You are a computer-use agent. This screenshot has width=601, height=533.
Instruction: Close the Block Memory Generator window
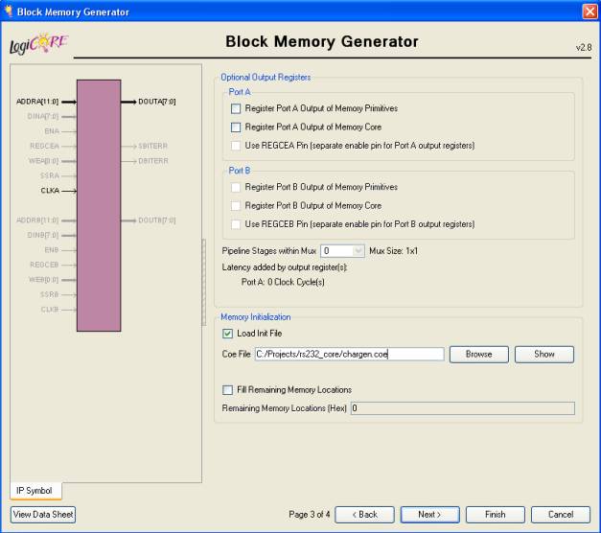point(589,11)
